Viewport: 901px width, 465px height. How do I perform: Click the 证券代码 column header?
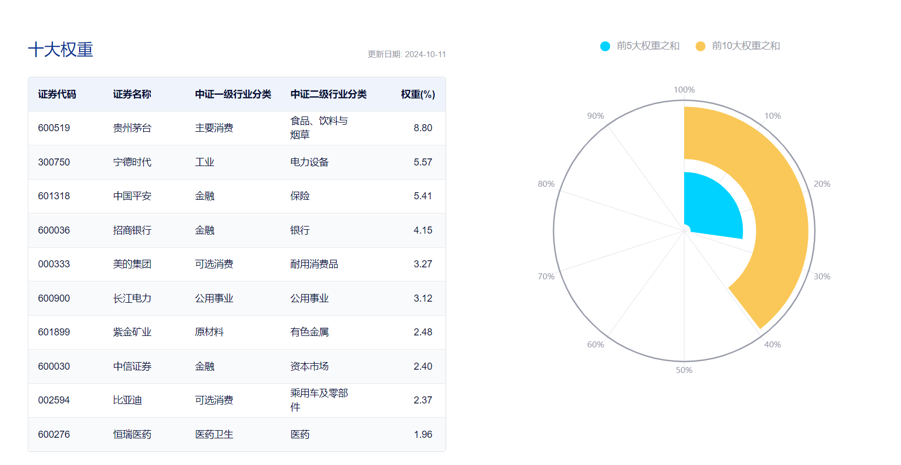(x=57, y=94)
